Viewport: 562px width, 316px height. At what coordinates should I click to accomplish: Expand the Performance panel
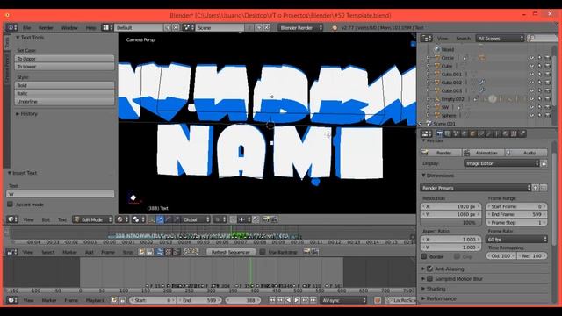[x=423, y=298]
